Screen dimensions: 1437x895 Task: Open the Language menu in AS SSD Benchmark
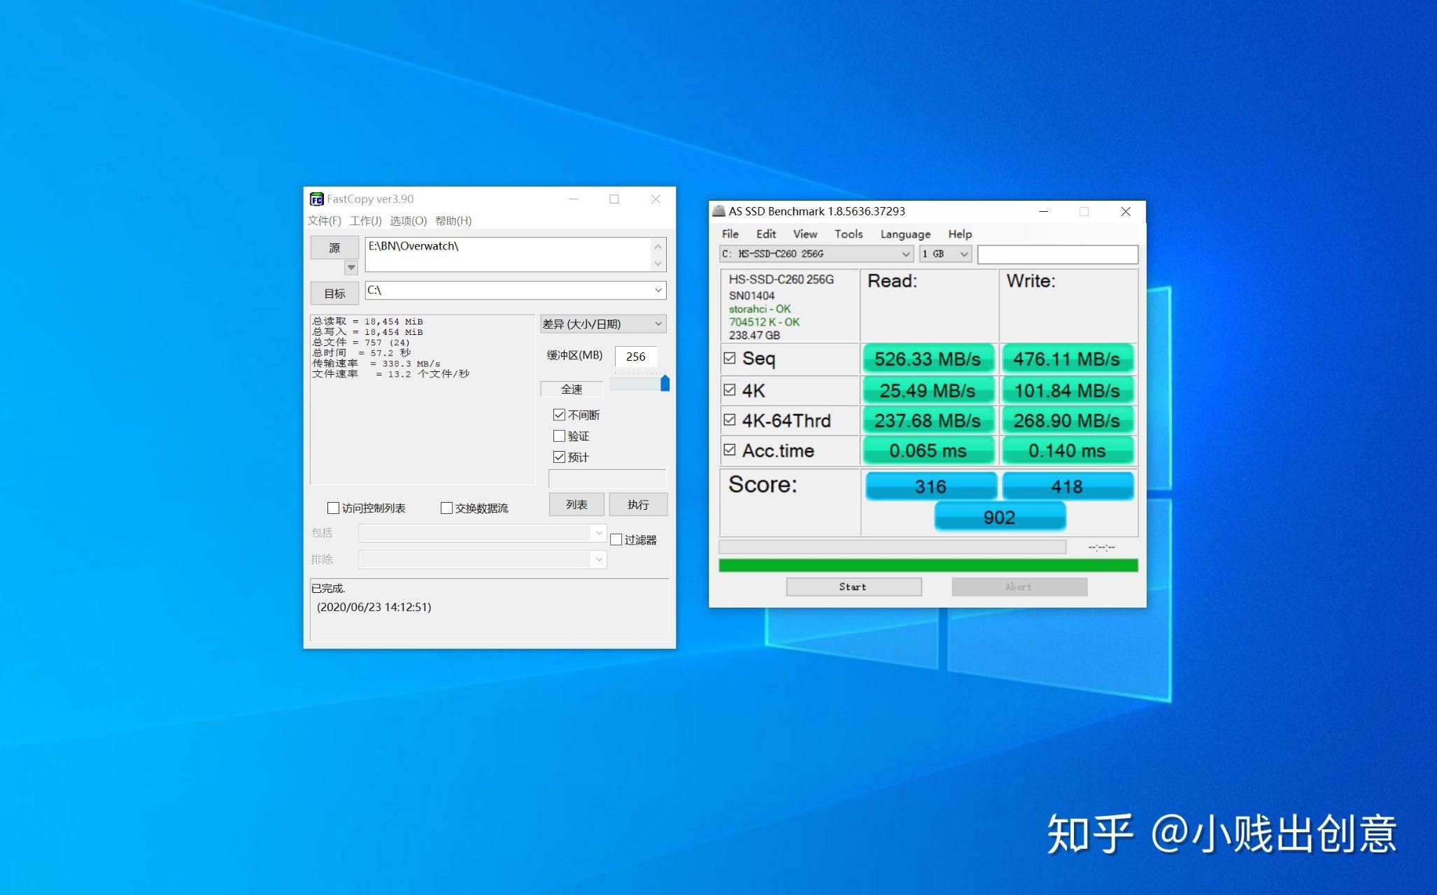[x=905, y=234]
